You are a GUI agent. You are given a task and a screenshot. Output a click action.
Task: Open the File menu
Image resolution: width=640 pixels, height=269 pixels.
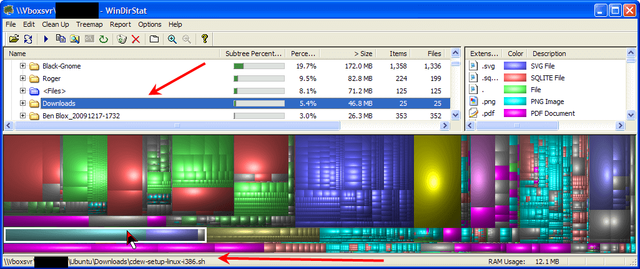pyautogui.click(x=11, y=24)
